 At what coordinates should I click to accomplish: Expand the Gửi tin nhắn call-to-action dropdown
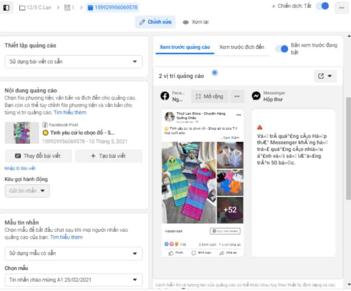point(27,190)
